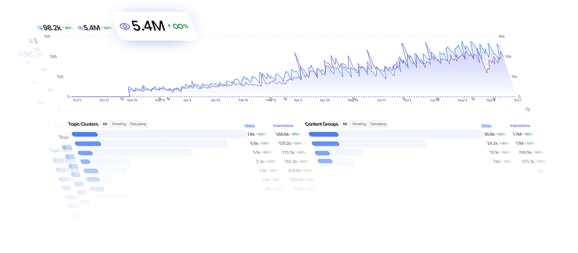Click the Apr 4 date label
The height and width of the screenshot is (253, 578).
[298, 100]
